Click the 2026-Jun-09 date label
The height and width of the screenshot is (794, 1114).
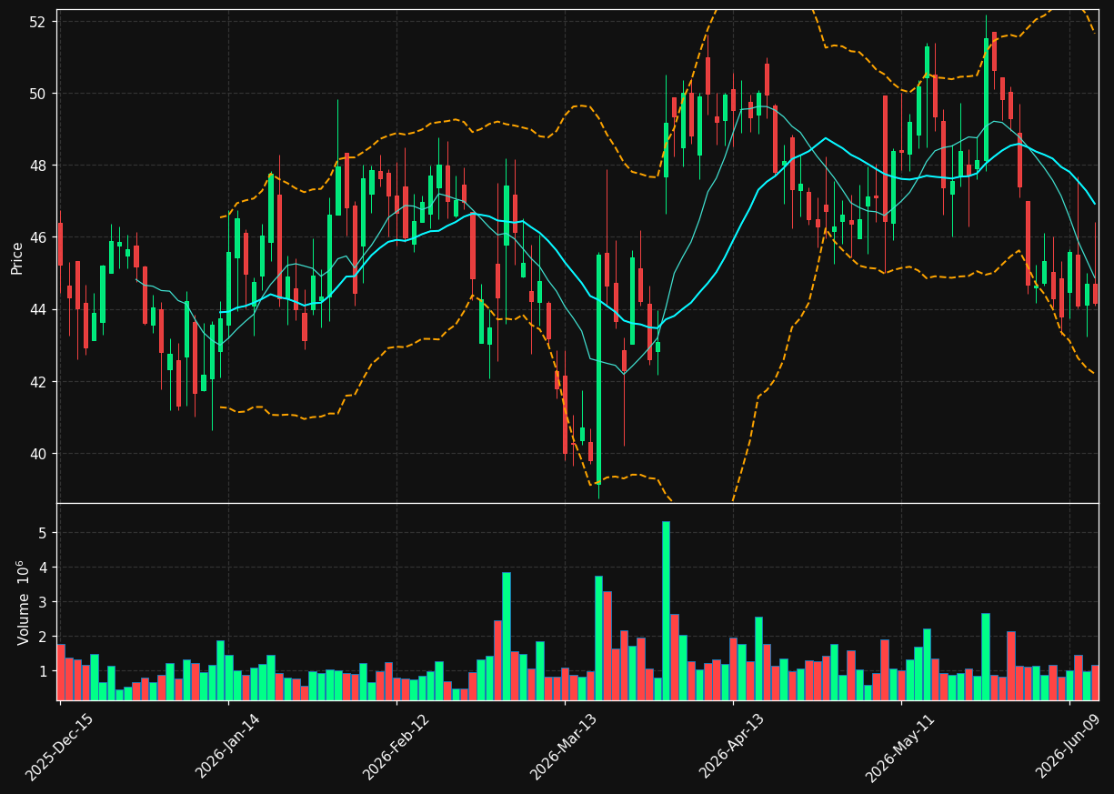1069,747
